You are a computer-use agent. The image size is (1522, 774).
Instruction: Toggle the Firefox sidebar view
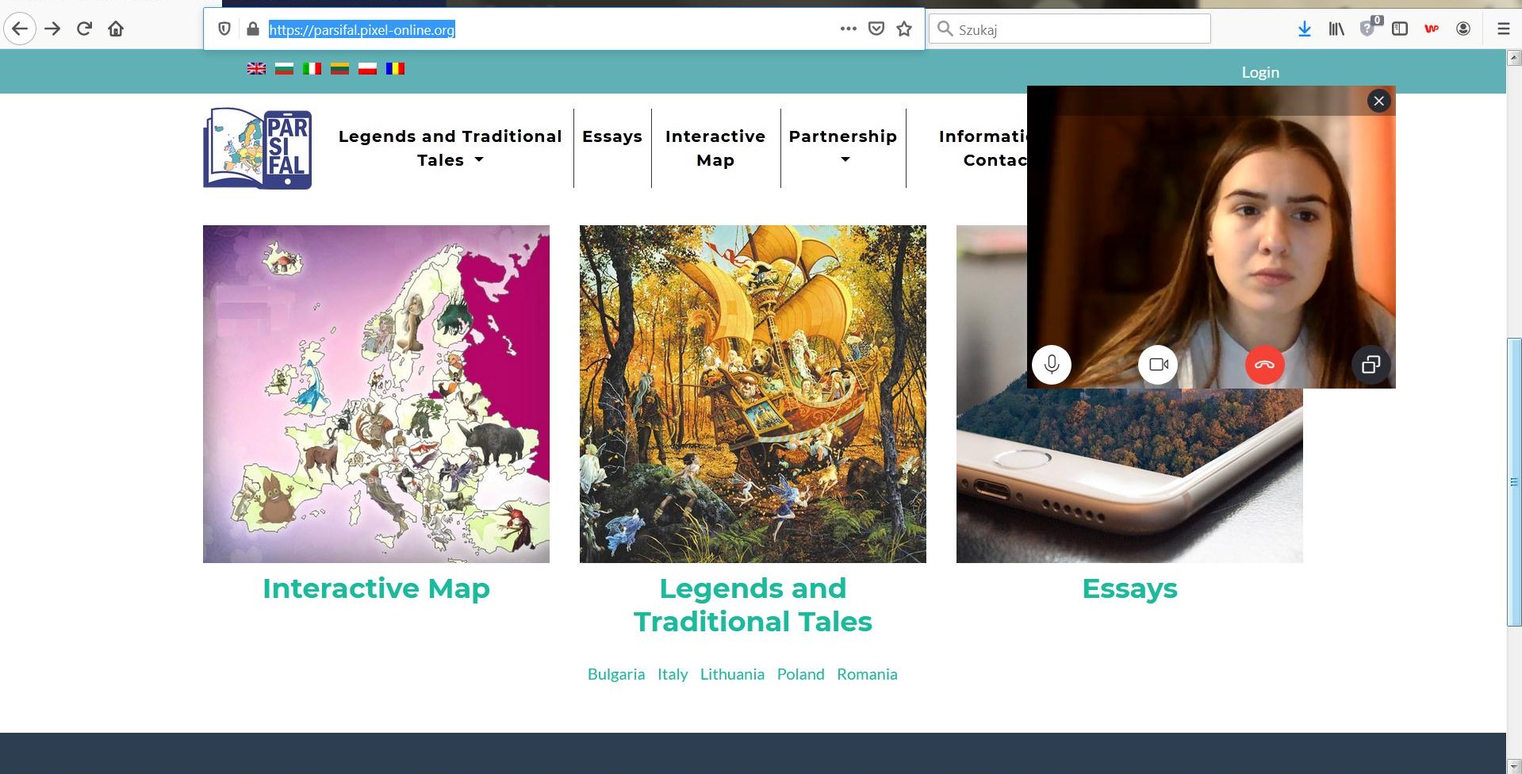[x=1400, y=29]
